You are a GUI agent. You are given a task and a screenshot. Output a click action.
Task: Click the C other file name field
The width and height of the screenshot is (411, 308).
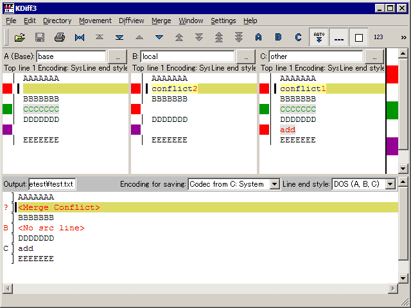(315, 56)
